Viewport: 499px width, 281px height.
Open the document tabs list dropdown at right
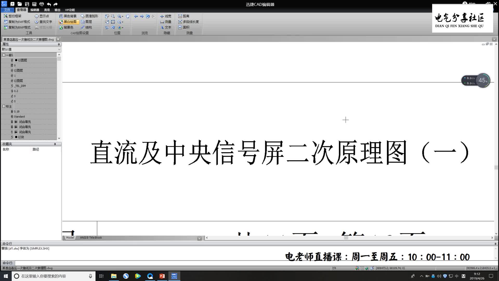point(494,39)
